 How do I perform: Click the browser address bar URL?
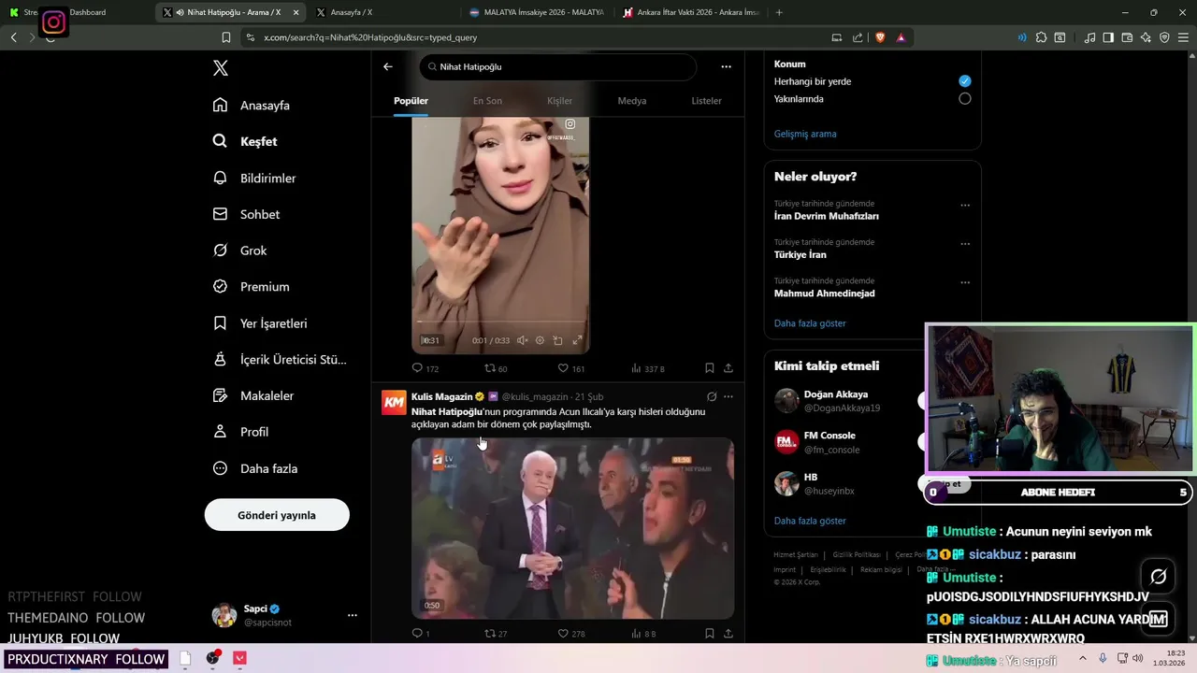(x=370, y=37)
